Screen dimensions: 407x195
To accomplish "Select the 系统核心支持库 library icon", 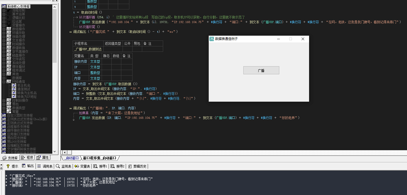I will pyautogui.click(x=4, y=6).
